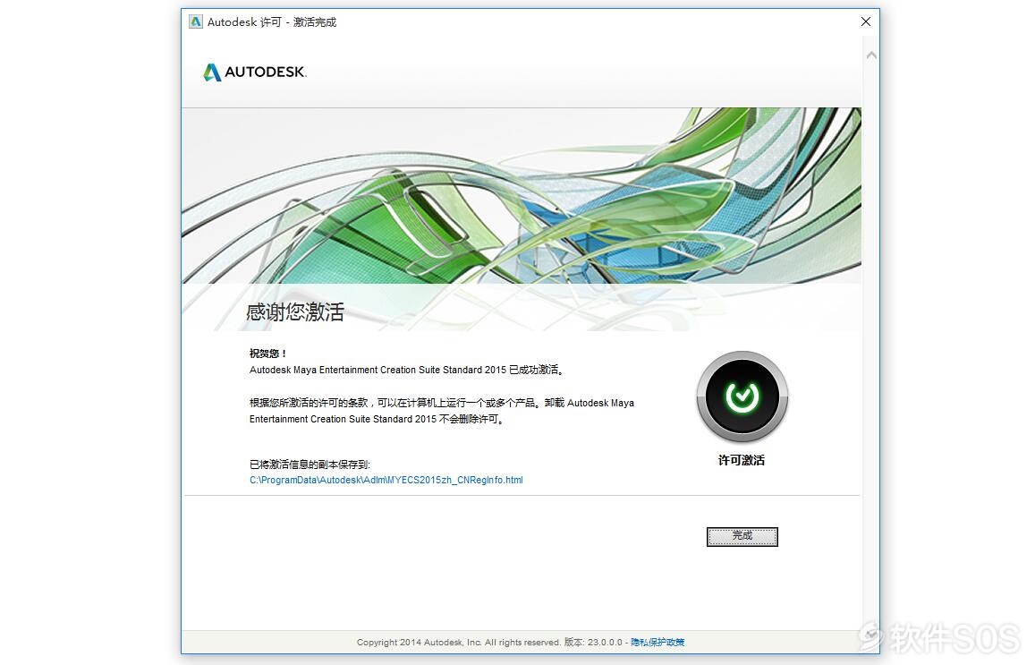The image size is (1035, 665).
Task: Click the green checkmark activation icon
Action: [742, 396]
